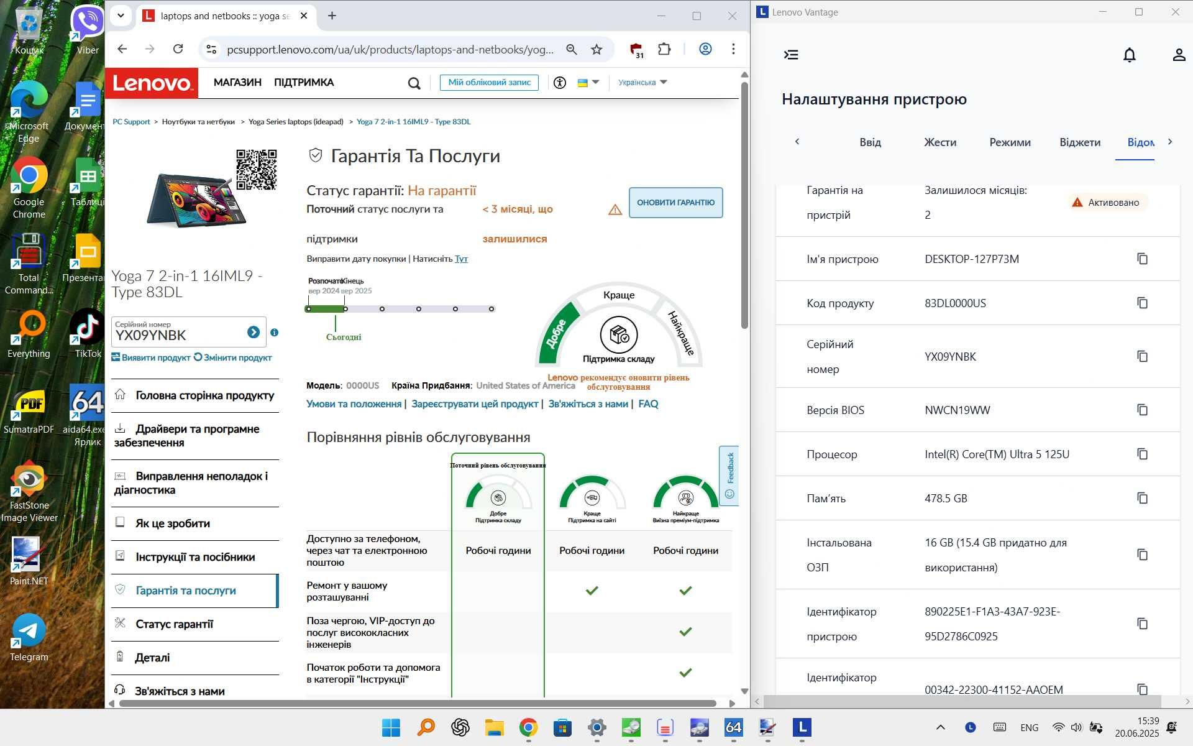Open notifications bell in Lenovo Vantage

click(x=1130, y=55)
